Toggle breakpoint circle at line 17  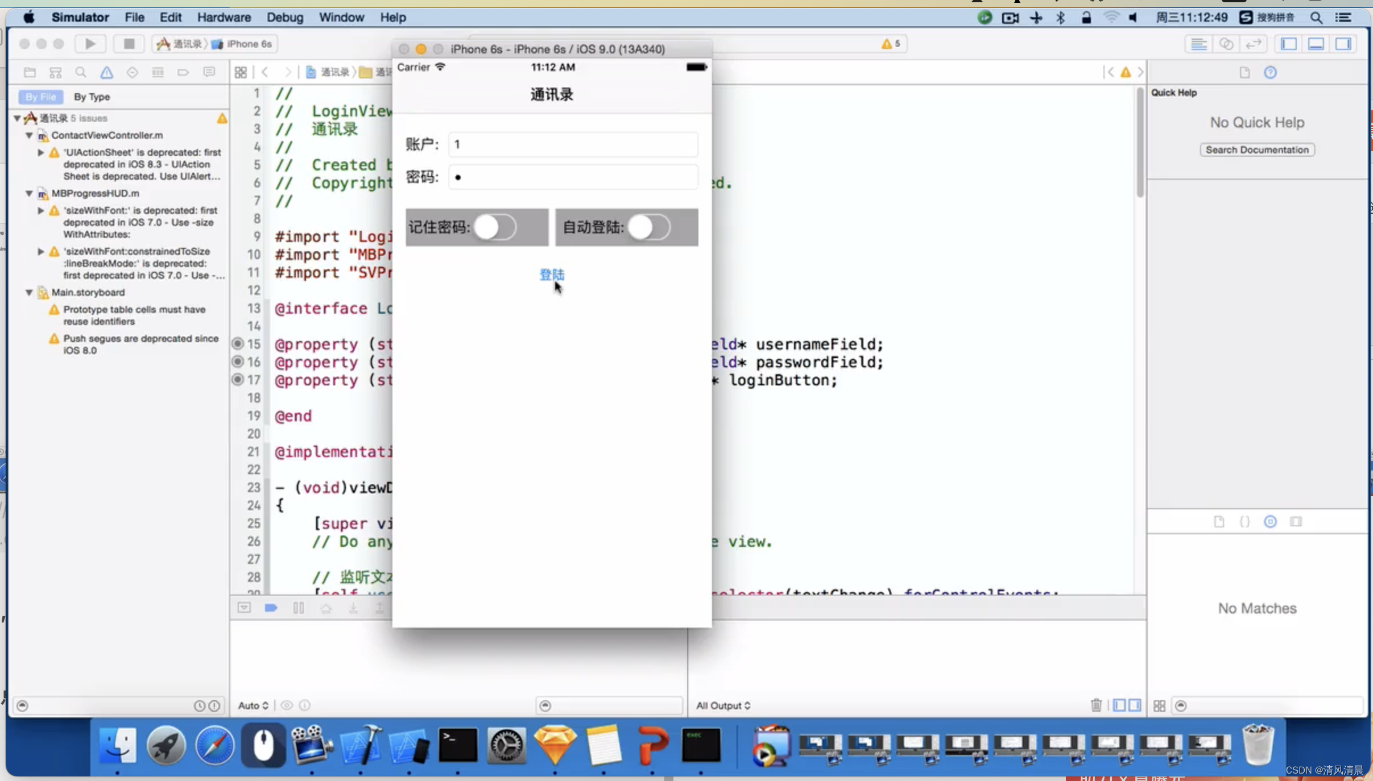(238, 380)
